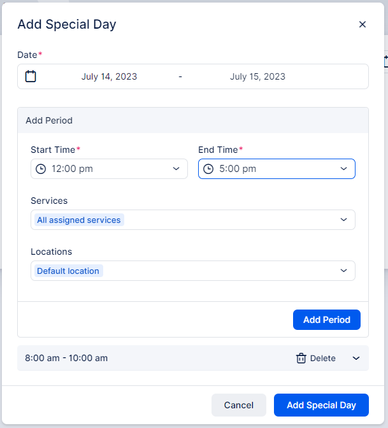
Task: Click the 5:00 pm end time value
Action: tap(238, 169)
